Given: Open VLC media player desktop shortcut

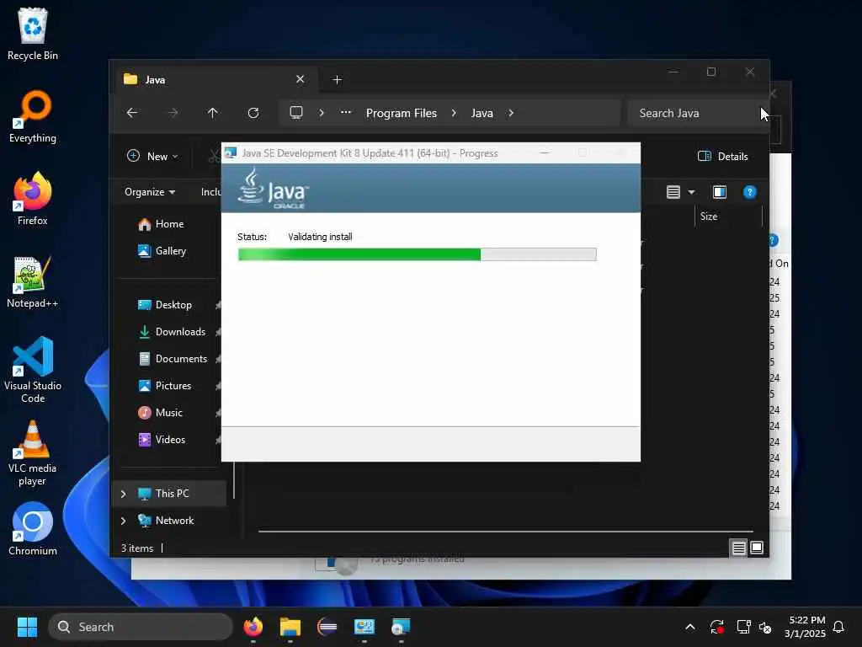Looking at the screenshot, I should 33,453.
